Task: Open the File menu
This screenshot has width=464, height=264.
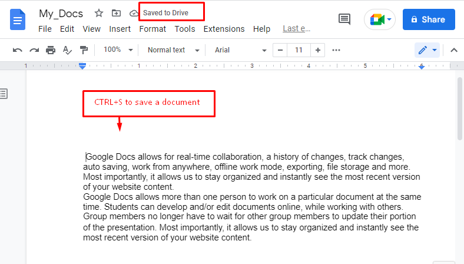Action: pos(45,29)
